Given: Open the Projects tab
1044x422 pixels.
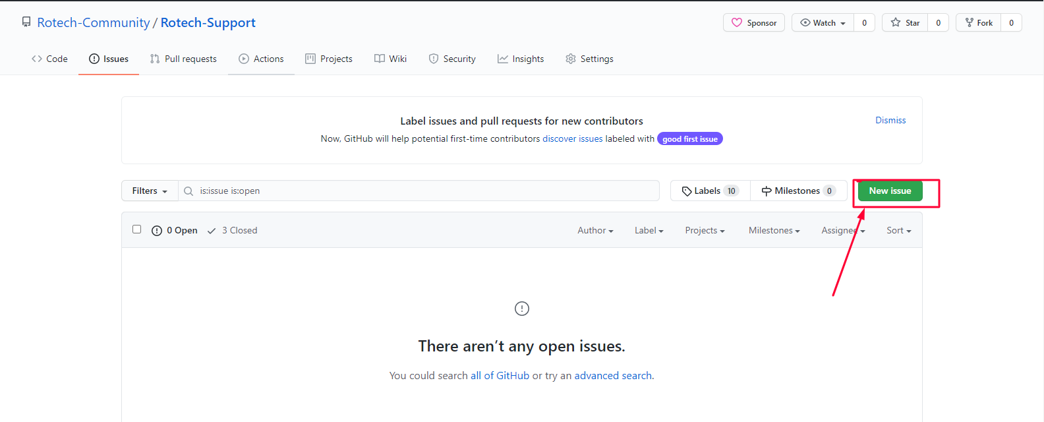Looking at the screenshot, I should pos(329,59).
